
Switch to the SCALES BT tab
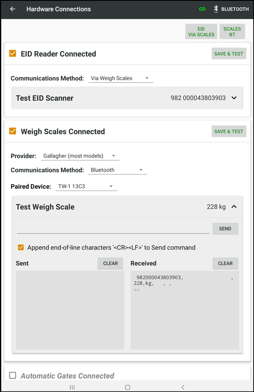click(x=232, y=31)
